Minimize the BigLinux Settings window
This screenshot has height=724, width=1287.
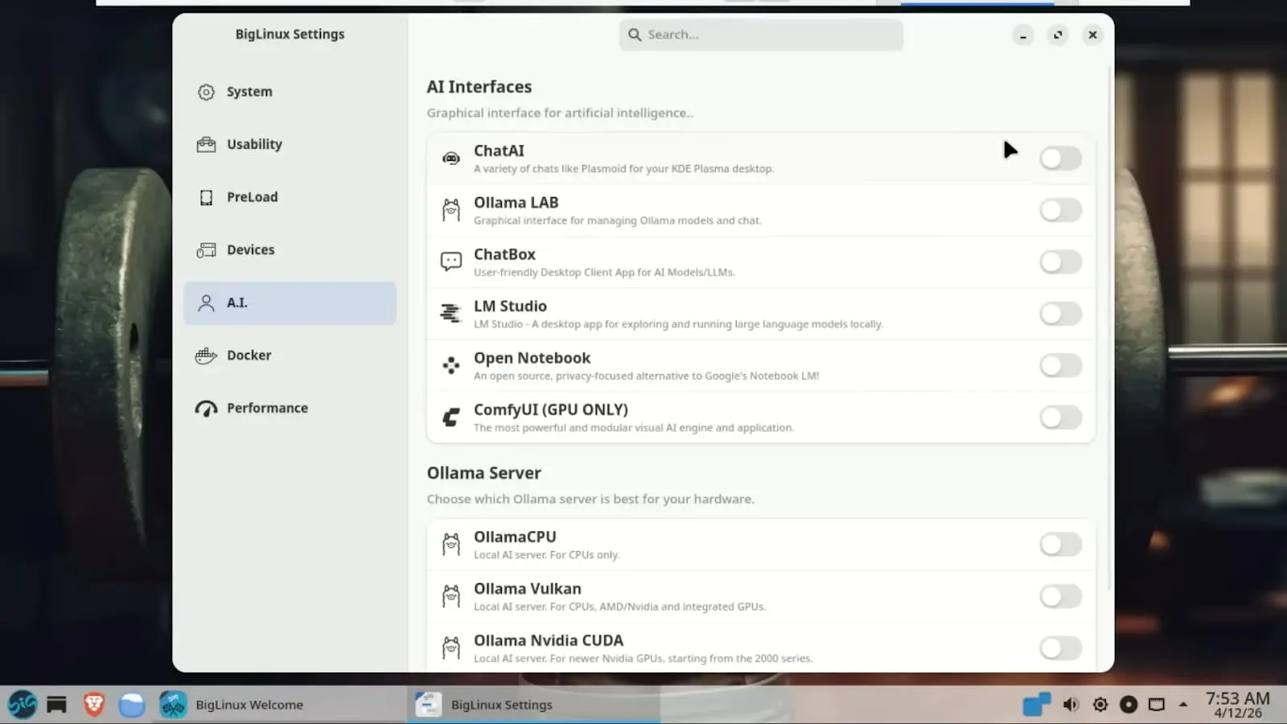(x=1023, y=35)
